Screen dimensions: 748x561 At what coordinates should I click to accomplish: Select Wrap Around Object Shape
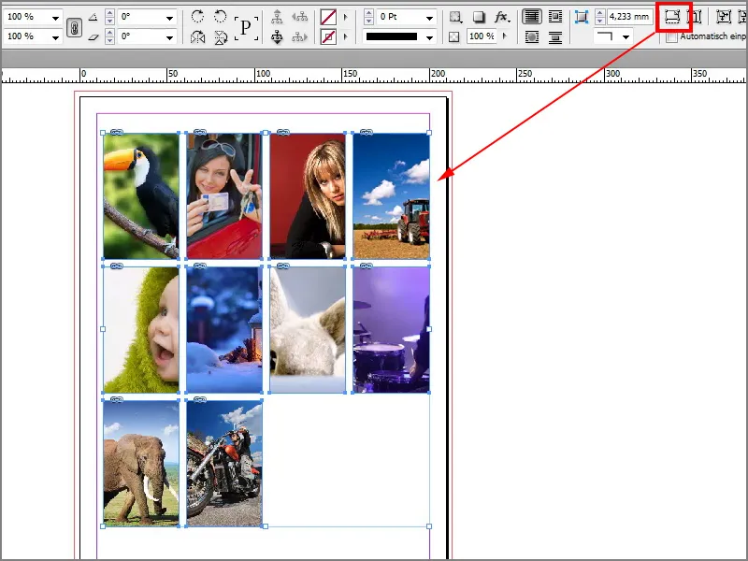[531, 36]
